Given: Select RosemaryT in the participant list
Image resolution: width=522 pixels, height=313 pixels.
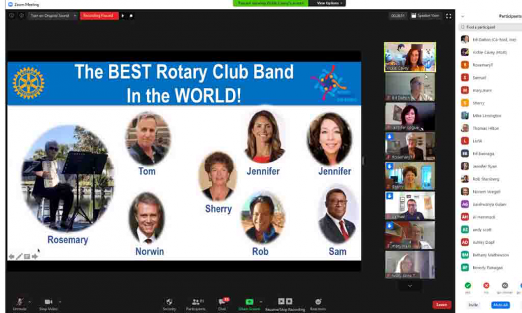Looking at the screenshot, I should [x=491, y=65].
